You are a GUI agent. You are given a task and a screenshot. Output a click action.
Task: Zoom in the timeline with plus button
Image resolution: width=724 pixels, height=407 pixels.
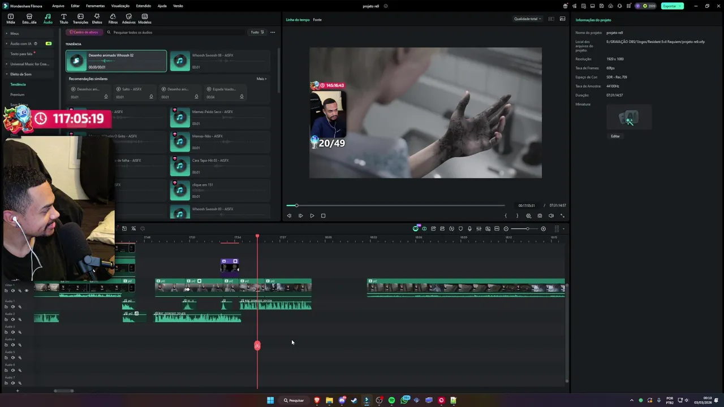[544, 228]
